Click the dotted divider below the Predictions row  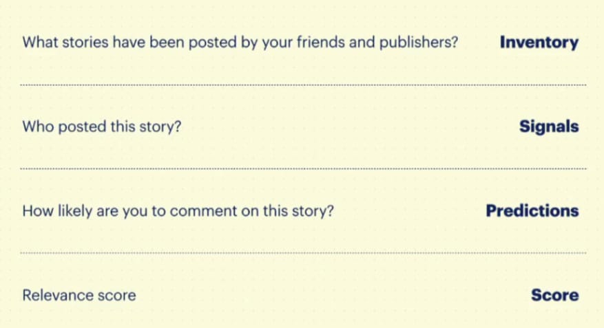(303, 253)
